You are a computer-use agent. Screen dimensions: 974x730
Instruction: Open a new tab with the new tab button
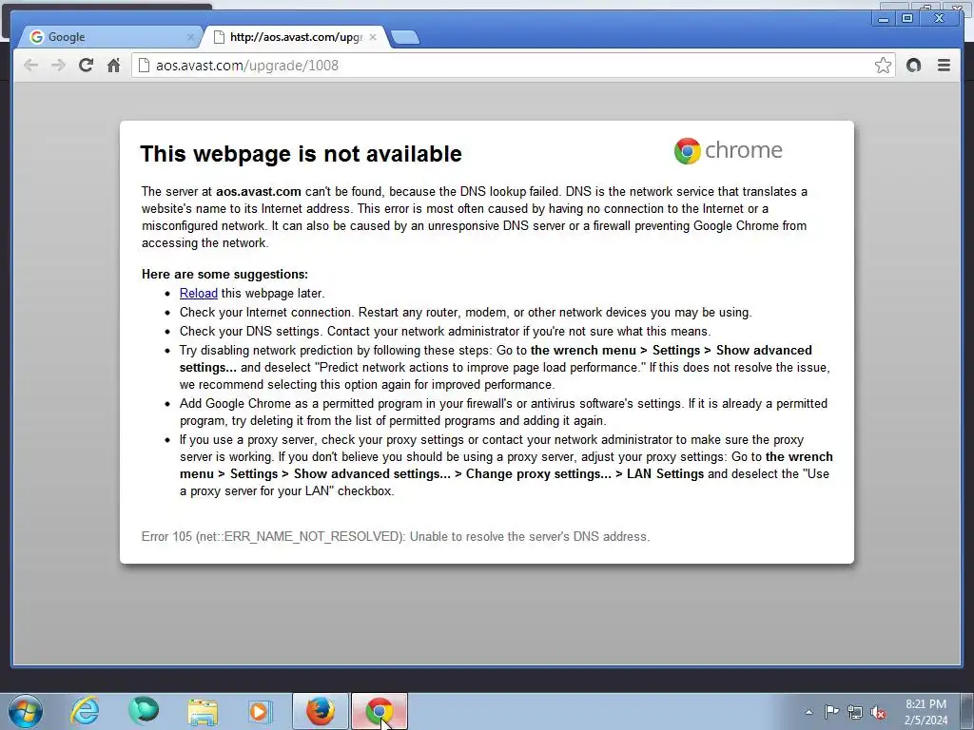tap(405, 38)
